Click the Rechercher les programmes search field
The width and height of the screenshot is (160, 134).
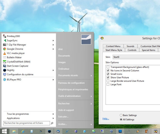26,123
